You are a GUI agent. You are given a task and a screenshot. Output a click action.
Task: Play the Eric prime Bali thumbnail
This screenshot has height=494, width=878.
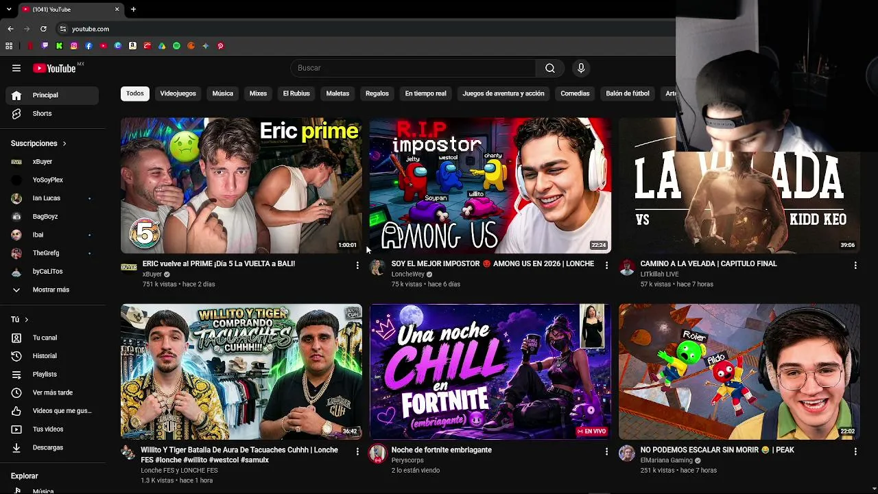pos(241,186)
